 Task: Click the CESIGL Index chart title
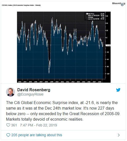click(x=21, y=5)
